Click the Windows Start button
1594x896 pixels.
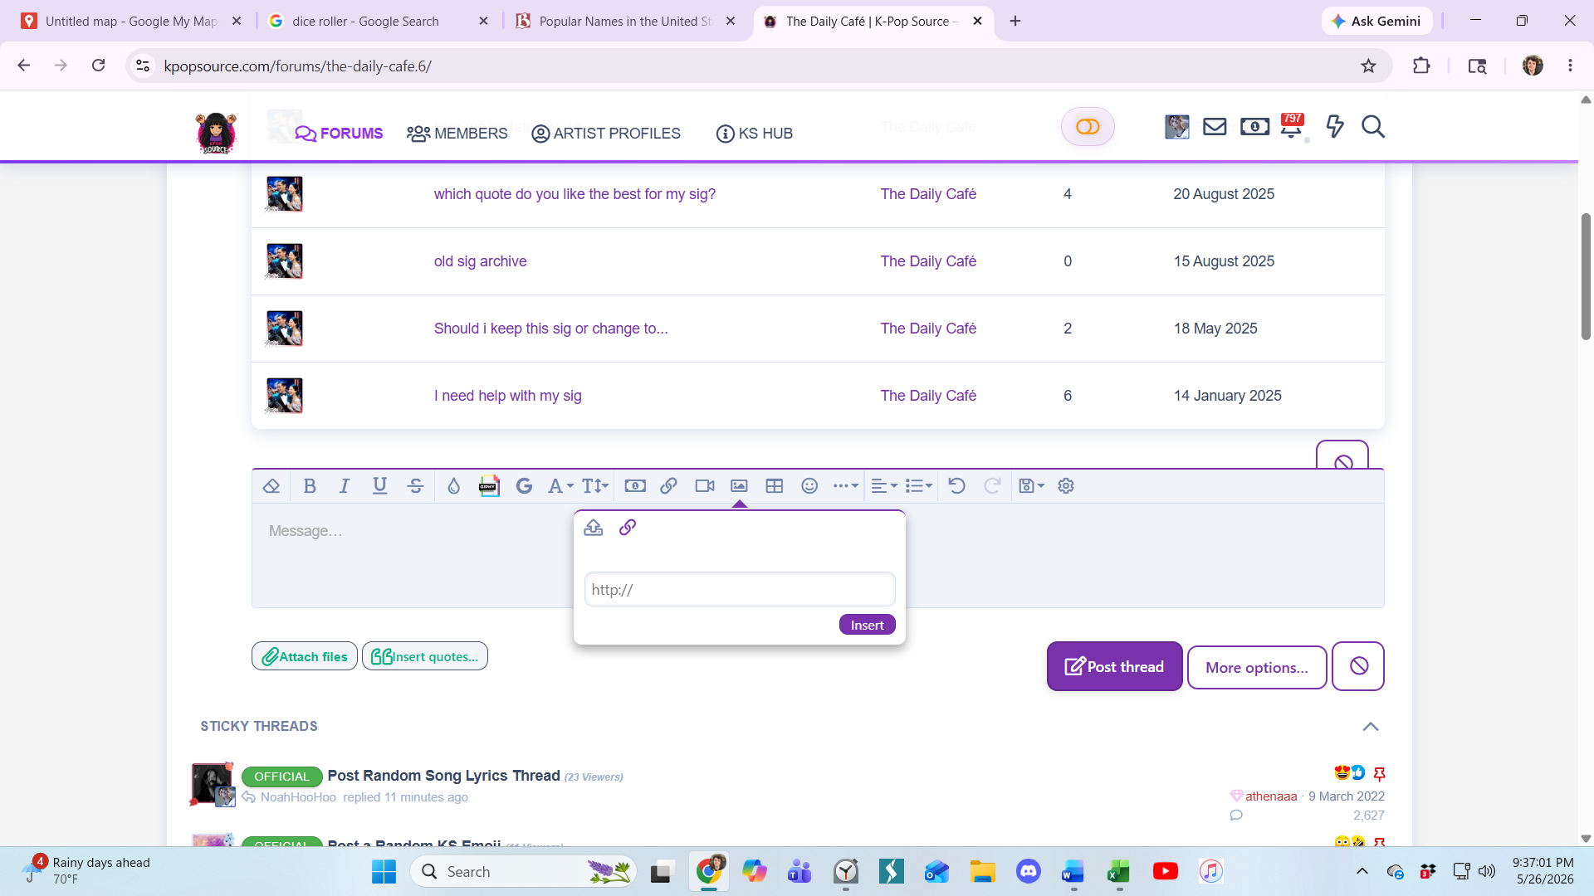point(384,871)
